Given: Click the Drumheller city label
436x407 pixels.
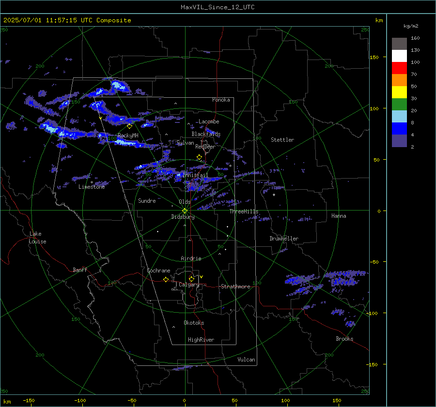Looking at the screenshot, I should [284, 239].
